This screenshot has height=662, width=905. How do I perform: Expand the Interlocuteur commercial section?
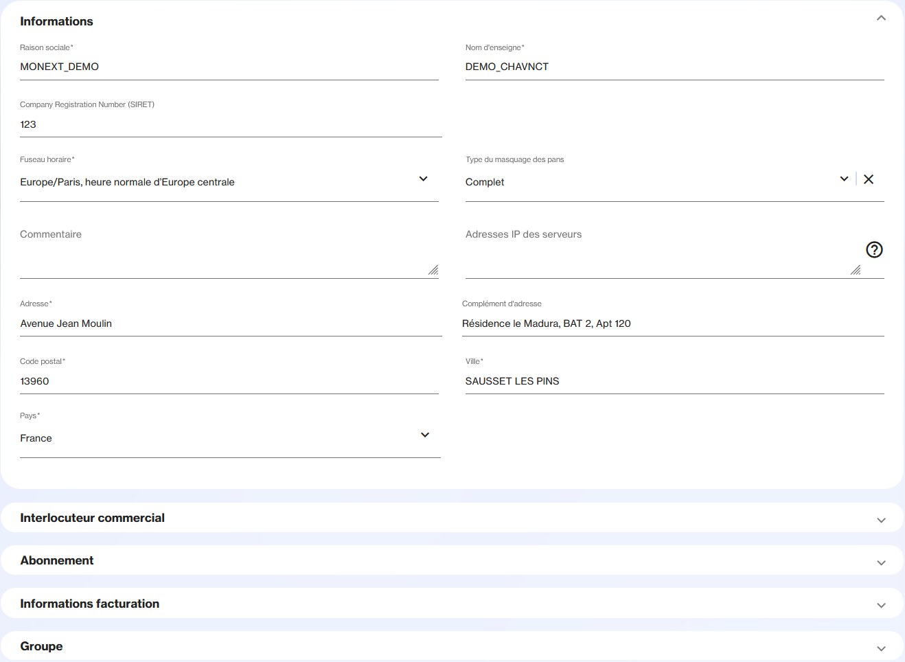click(881, 521)
